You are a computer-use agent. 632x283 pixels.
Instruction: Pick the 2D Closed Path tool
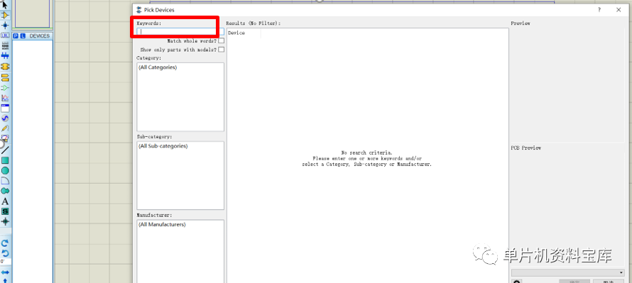[x=5, y=191]
